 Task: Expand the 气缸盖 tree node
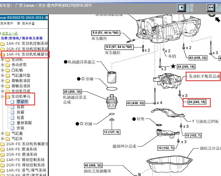(2, 133)
